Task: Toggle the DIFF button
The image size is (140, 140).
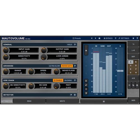Action: point(133,57)
